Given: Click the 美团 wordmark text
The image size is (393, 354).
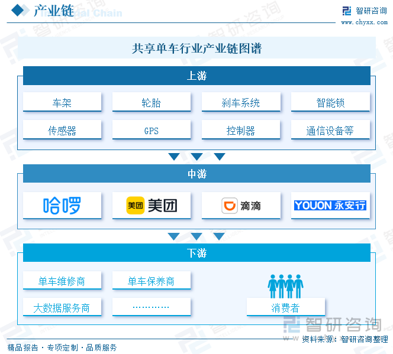Looking at the screenshot, I should pos(162,206).
